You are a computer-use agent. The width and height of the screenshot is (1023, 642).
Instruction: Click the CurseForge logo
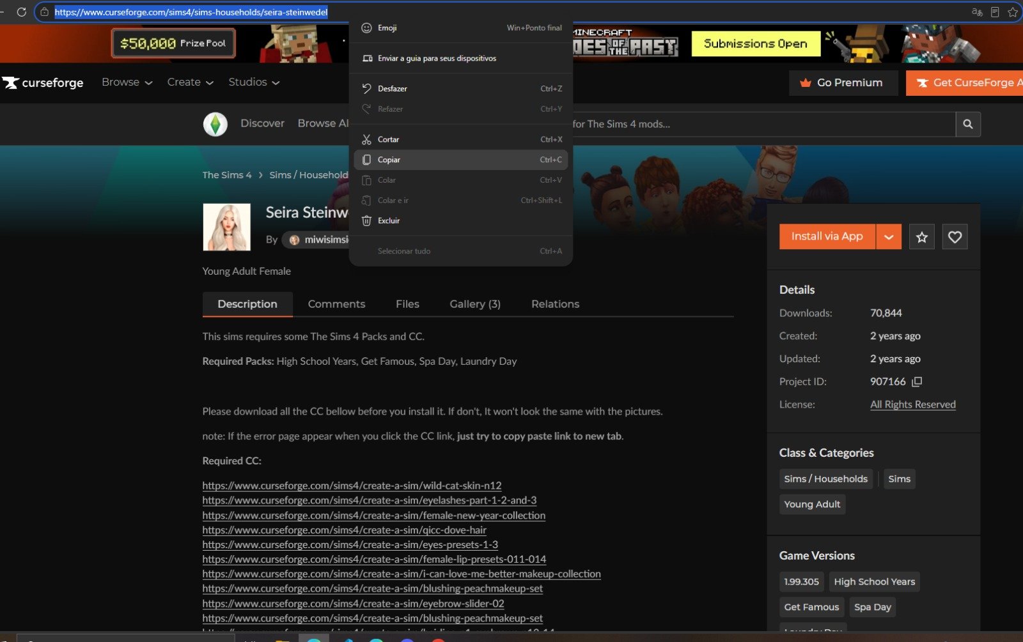[x=42, y=82]
